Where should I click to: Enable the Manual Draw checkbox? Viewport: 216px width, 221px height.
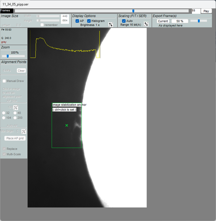[4, 81]
